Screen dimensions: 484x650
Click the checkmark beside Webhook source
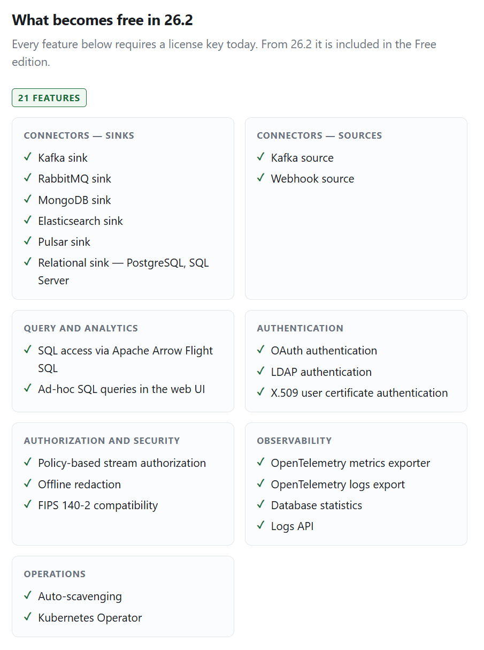261,178
